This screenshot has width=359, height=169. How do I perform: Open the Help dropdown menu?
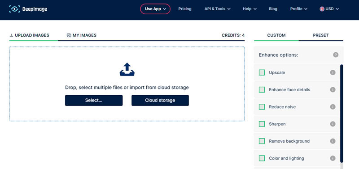click(250, 9)
